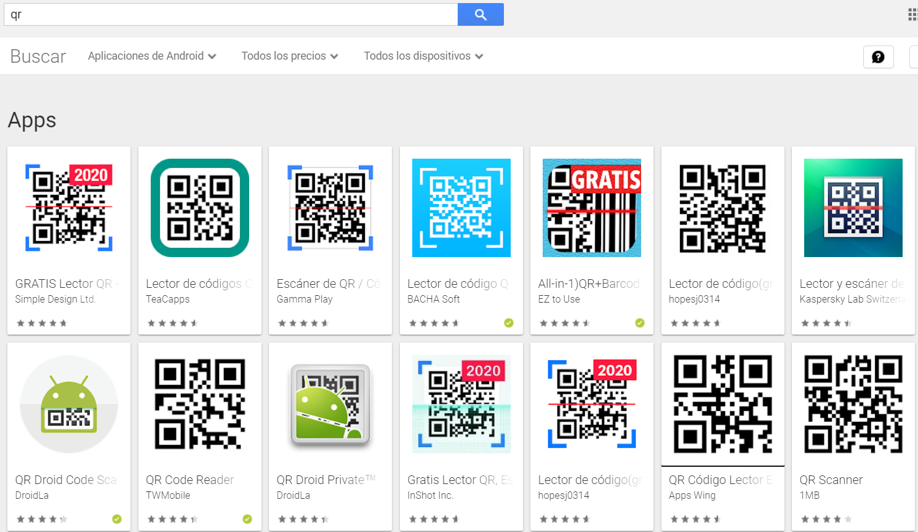Viewport: 918px width, 532px height.
Task: Open BACHA Soft developer link
Action: point(434,299)
